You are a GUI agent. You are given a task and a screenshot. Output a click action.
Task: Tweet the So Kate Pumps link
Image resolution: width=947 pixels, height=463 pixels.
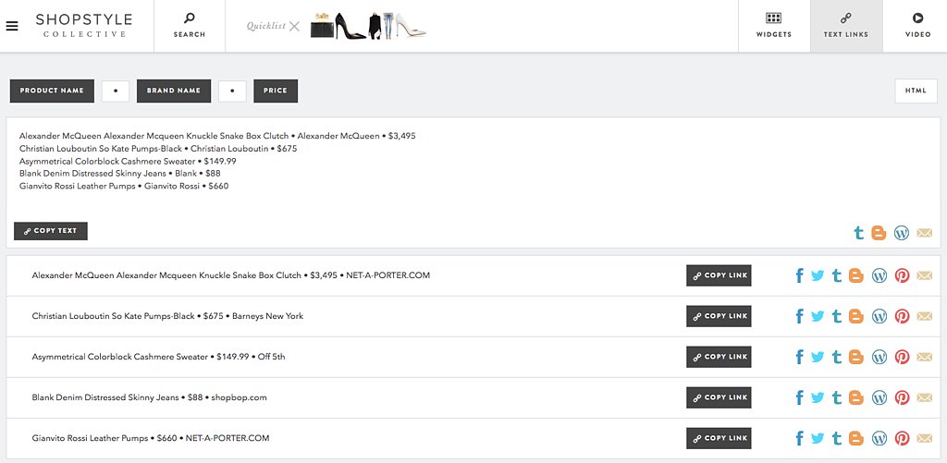pyautogui.click(x=818, y=316)
